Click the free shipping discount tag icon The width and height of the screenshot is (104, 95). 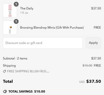pyautogui.click(x=4, y=71)
